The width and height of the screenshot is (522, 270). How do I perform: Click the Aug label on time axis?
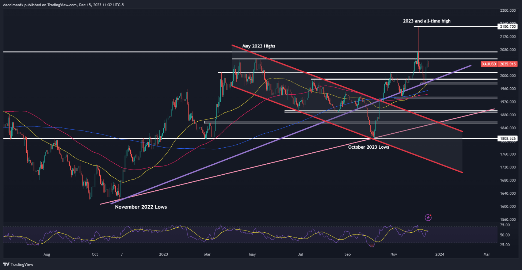click(46, 254)
